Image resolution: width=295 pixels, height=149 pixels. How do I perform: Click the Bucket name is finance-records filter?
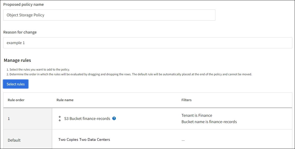click(209, 122)
